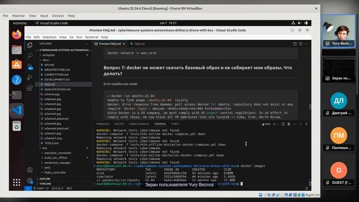Open the Manage gear in the activity bar
This screenshot has width=359, height=202.
[30, 181]
